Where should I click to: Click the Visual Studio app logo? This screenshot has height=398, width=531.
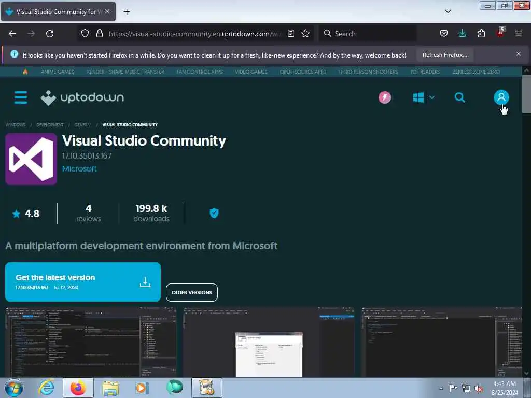click(31, 159)
